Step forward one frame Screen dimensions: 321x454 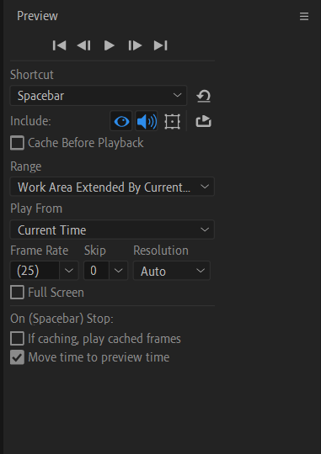click(x=135, y=45)
